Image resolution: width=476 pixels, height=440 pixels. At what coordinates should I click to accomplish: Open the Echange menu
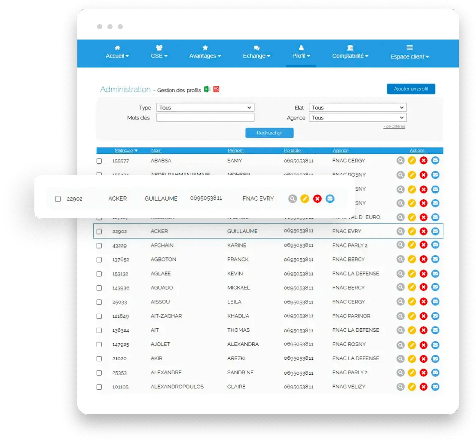pos(256,52)
